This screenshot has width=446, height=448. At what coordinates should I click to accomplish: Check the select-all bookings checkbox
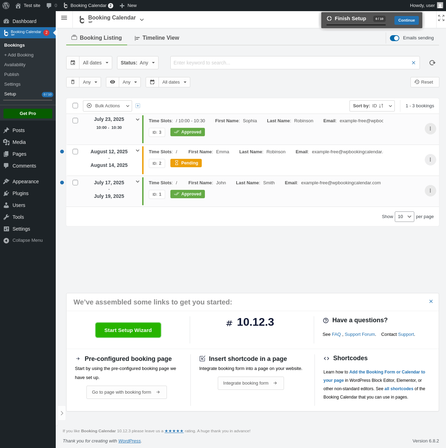click(x=75, y=106)
